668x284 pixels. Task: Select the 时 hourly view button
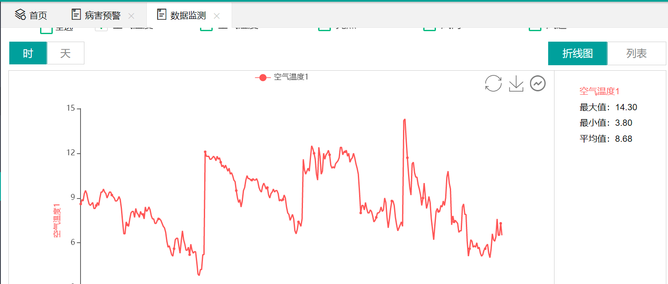(28, 53)
